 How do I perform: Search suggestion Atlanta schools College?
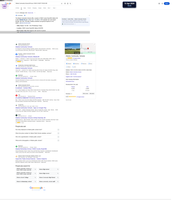pyautogui.click(x=26, y=178)
